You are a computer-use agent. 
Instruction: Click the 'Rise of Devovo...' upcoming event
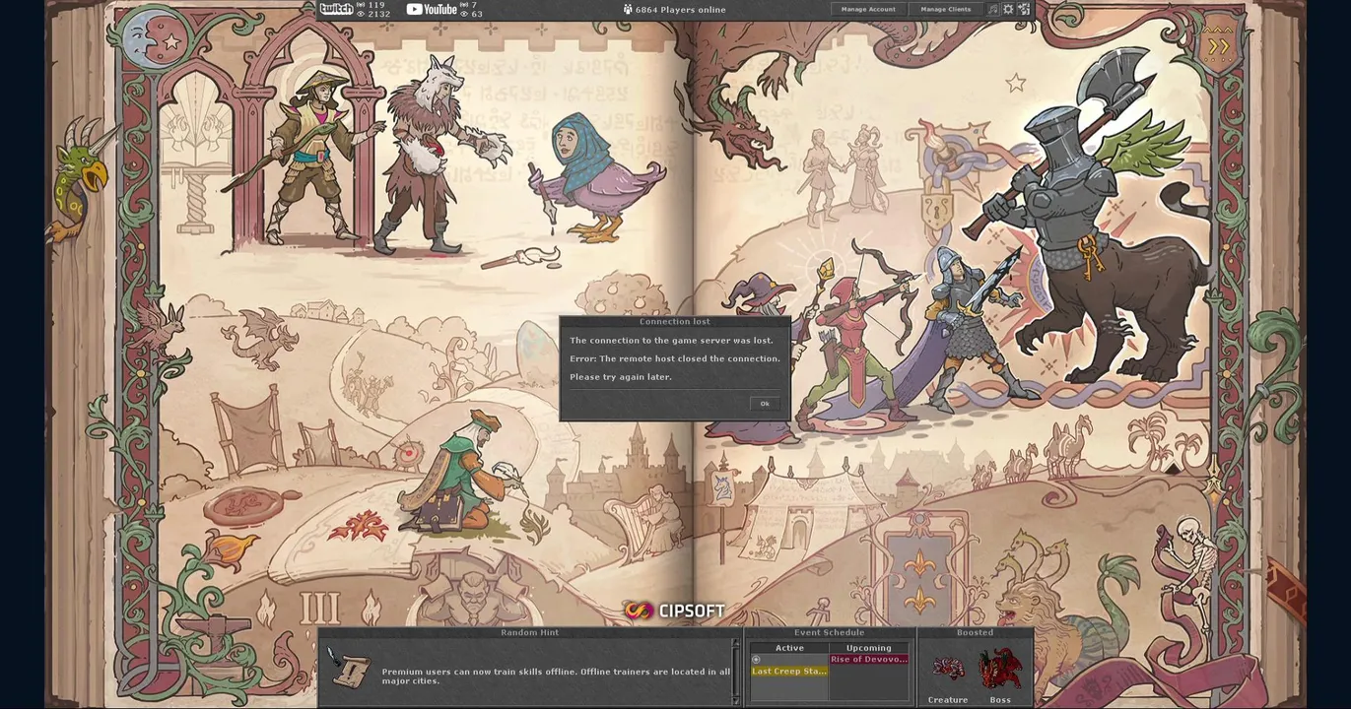tap(869, 659)
